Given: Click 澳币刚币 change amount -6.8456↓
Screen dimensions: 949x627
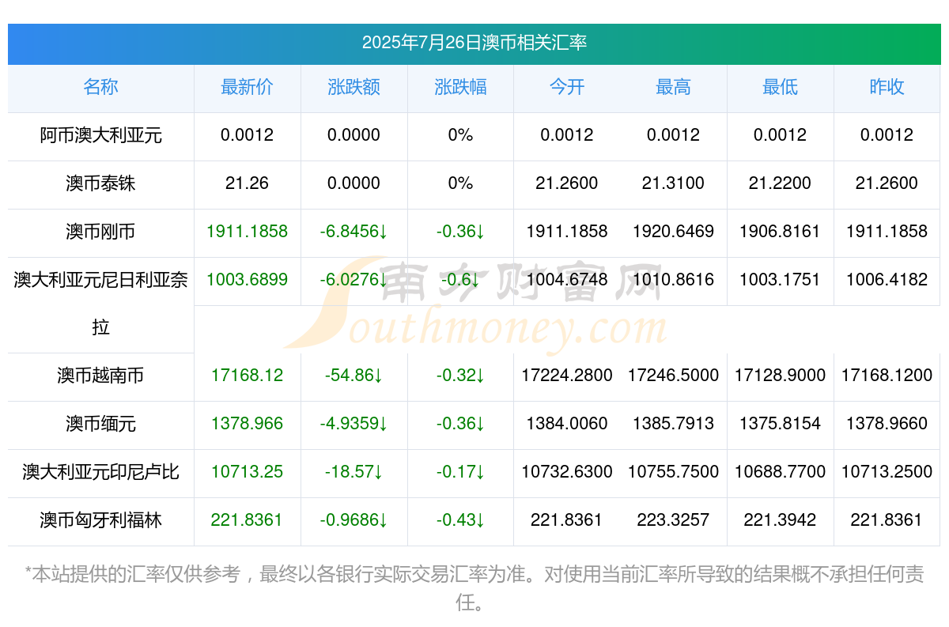Looking at the screenshot, I should [354, 232].
